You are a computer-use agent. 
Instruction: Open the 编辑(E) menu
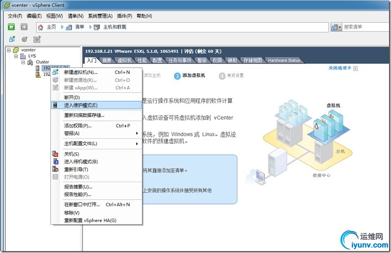[34, 16]
